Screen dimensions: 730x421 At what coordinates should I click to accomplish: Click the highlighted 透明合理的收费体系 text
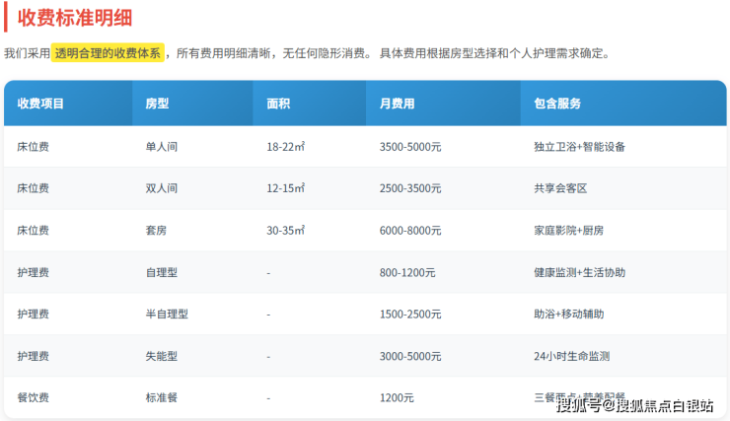pyautogui.click(x=109, y=53)
